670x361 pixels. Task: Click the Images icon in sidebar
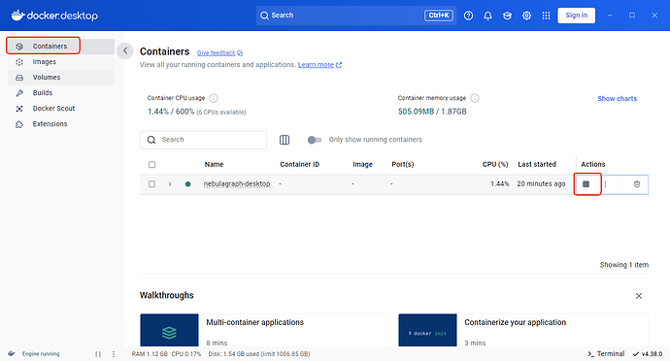click(x=19, y=62)
